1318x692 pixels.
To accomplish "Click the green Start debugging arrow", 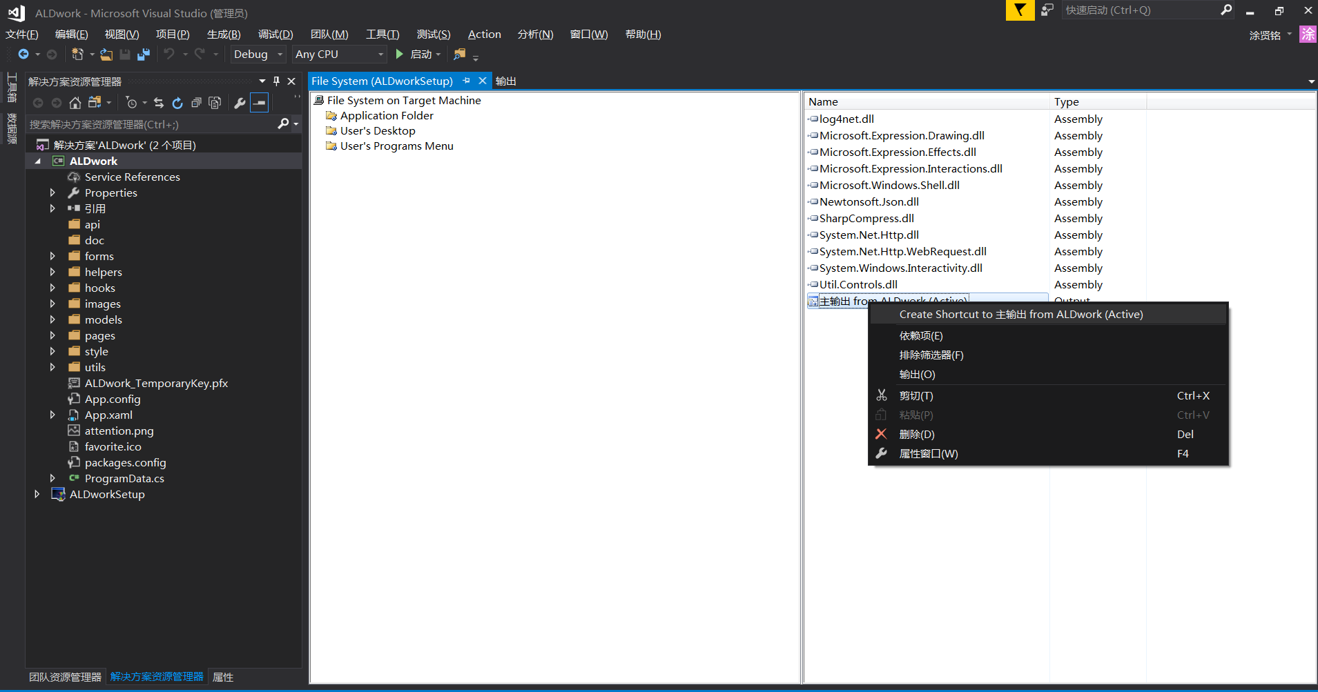I will (399, 54).
